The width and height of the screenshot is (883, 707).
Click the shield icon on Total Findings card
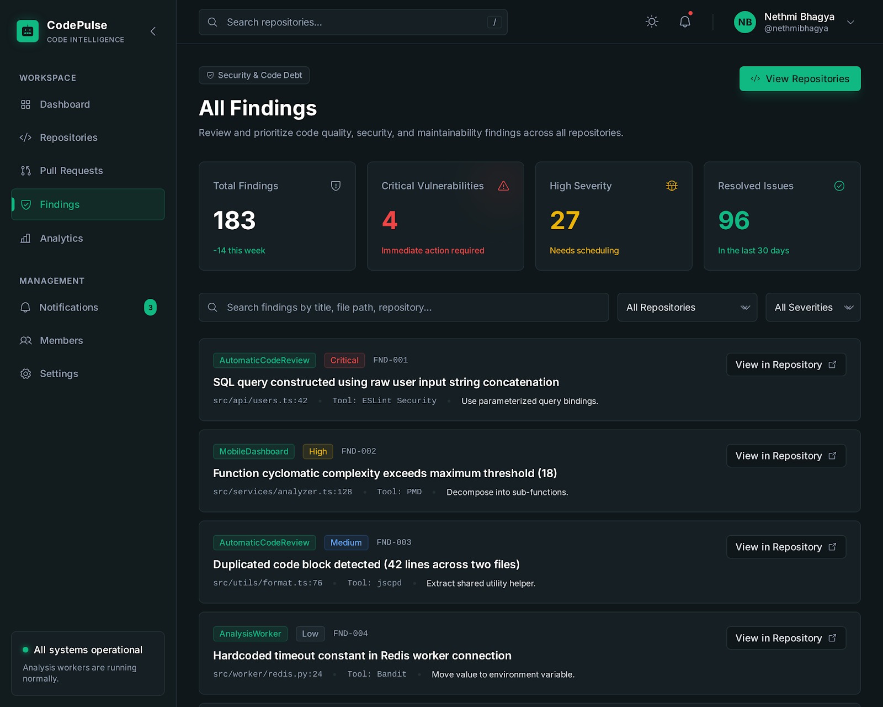(x=336, y=186)
